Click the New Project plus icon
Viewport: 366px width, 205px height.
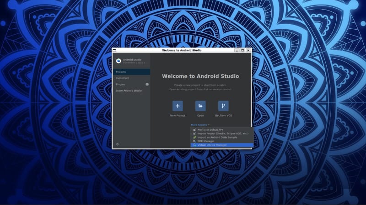[178, 106]
